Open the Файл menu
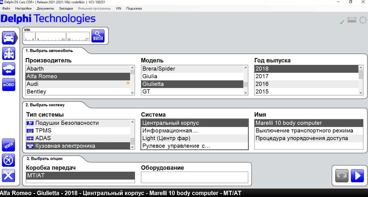368x197 pixels. 6,8
